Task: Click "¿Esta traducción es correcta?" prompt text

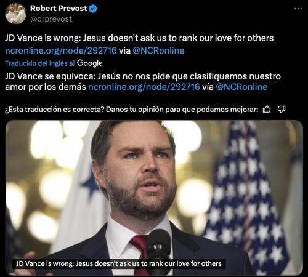Action: click(x=55, y=110)
